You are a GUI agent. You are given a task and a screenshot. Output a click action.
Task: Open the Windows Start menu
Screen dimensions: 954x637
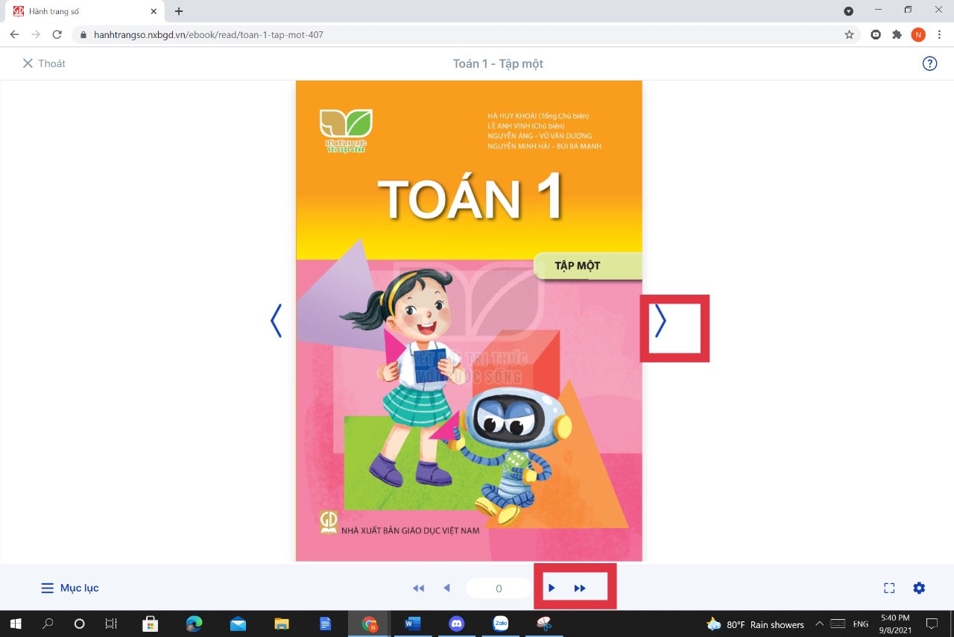point(15,624)
